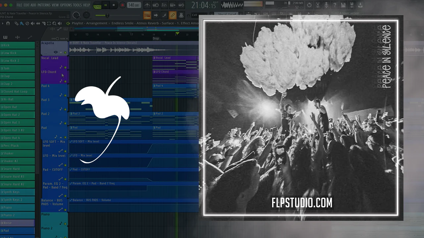Toggle the playlist magnet snap icon
This screenshot has height=238, width=424.
pyautogui.click(x=8, y=23)
